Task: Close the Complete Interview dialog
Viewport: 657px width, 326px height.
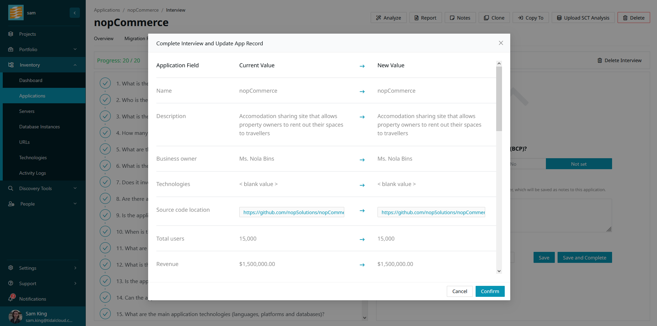Action: pyautogui.click(x=501, y=43)
